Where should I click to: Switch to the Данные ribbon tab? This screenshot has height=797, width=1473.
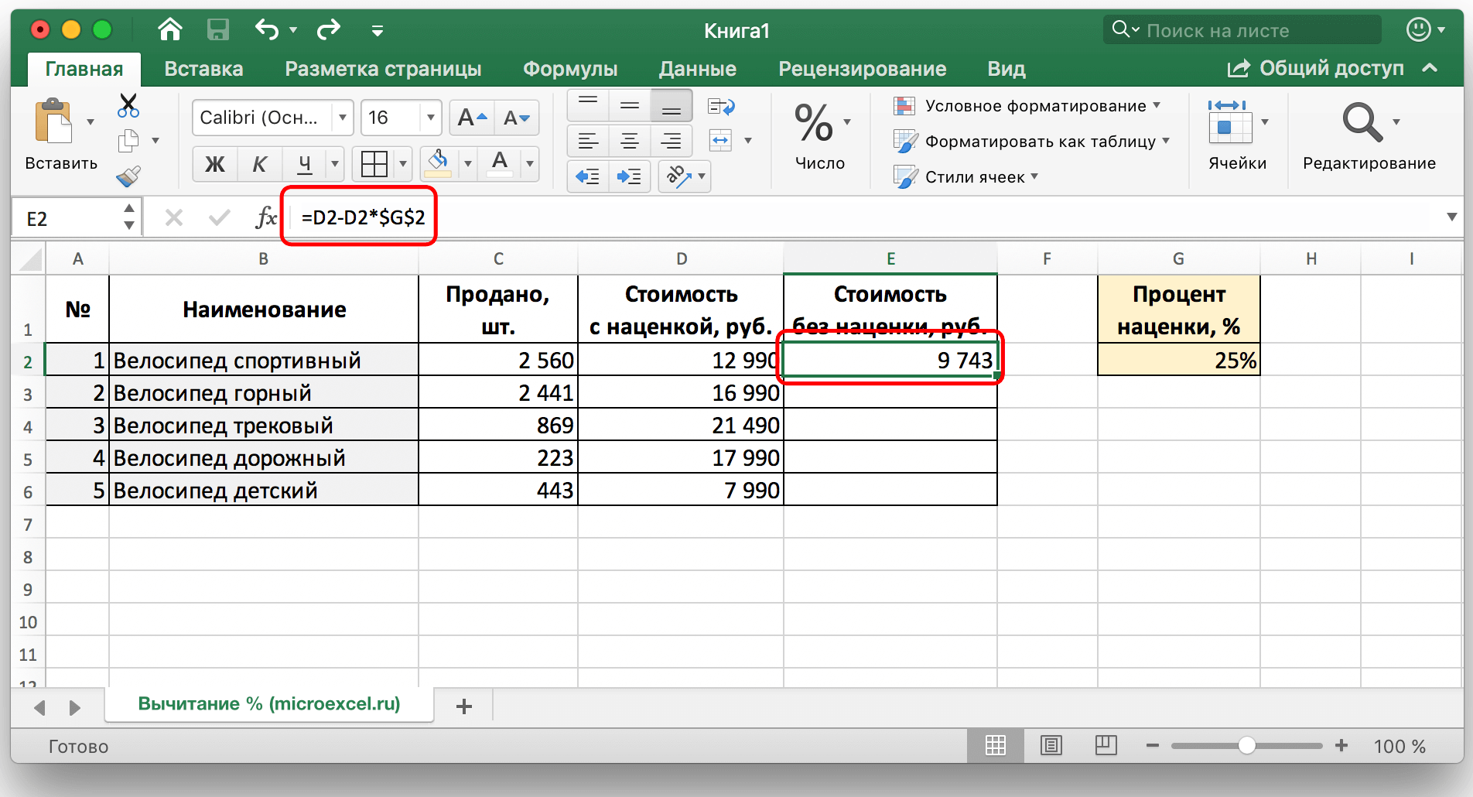click(697, 69)
